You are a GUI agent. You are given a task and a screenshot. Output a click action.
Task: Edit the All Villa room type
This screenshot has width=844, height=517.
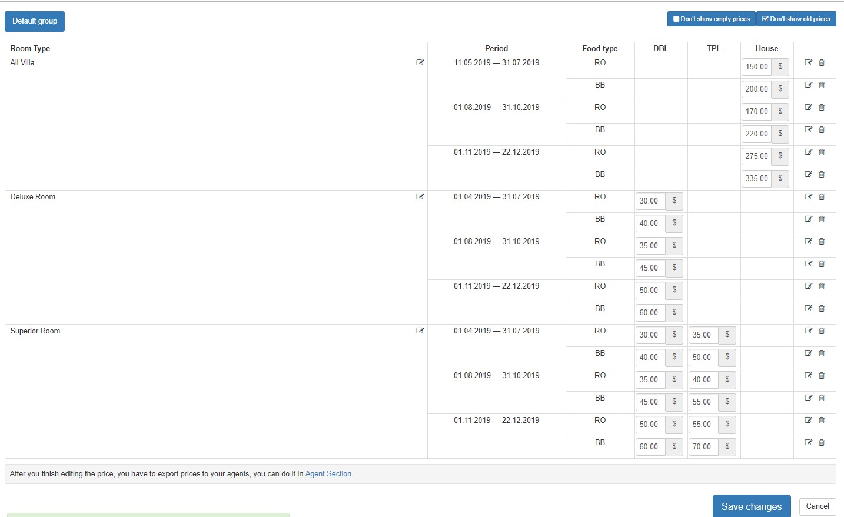click(420, 62)
